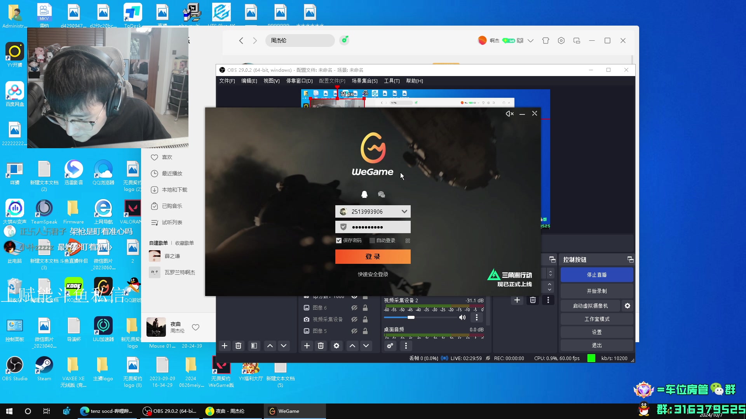Toggle lock on 视频采集设备 source
The height and width of the screenshot is (419, 746).
click(365, 319)
